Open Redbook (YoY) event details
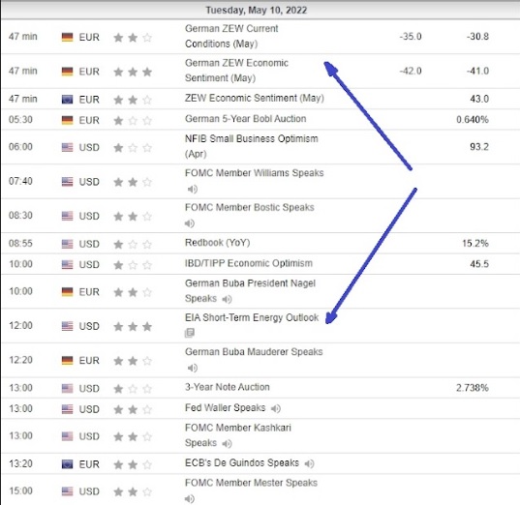 (218, 243)
